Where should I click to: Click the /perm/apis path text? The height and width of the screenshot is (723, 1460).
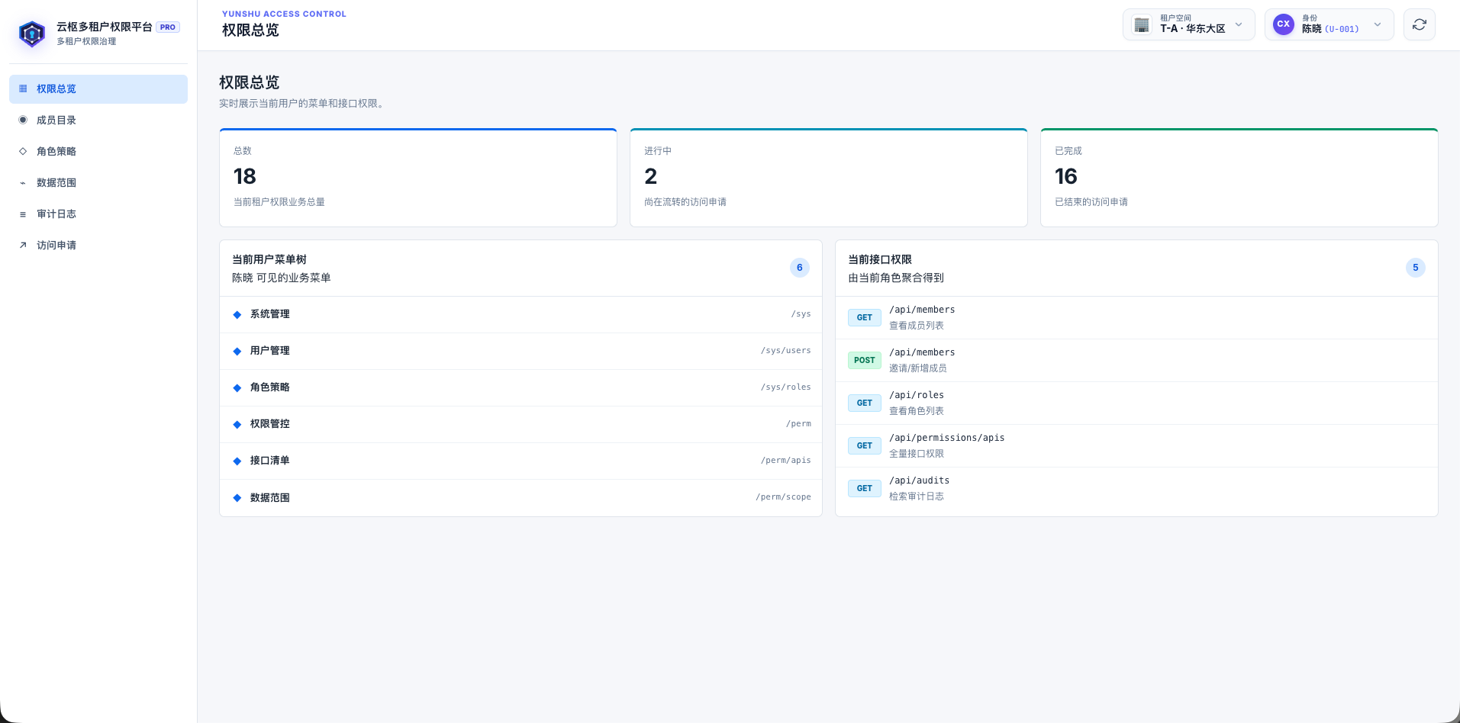[786, 461]
